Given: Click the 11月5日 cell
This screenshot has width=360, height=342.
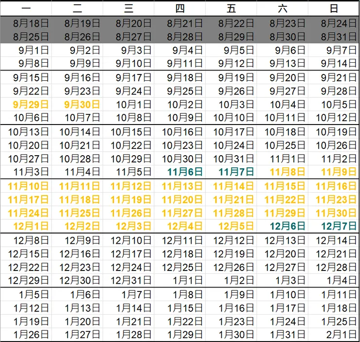Looking at the screenshot, I should pyautogui.click(x=128, y=172).
